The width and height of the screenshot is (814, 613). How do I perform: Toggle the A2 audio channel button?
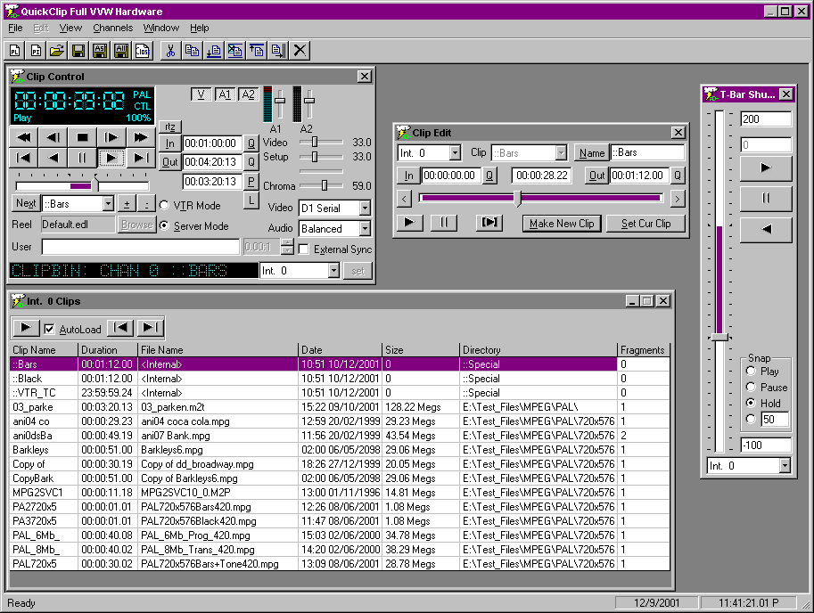coord(248,94)
